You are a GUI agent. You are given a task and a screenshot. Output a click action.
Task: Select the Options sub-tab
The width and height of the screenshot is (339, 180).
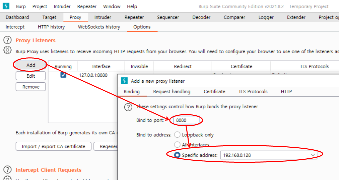click(x=142, y=27)
